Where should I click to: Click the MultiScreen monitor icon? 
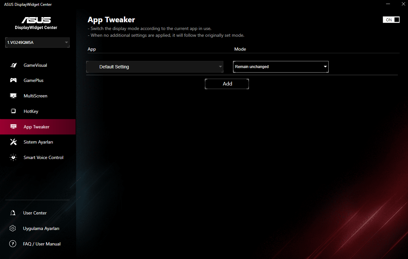click(13, 96)
